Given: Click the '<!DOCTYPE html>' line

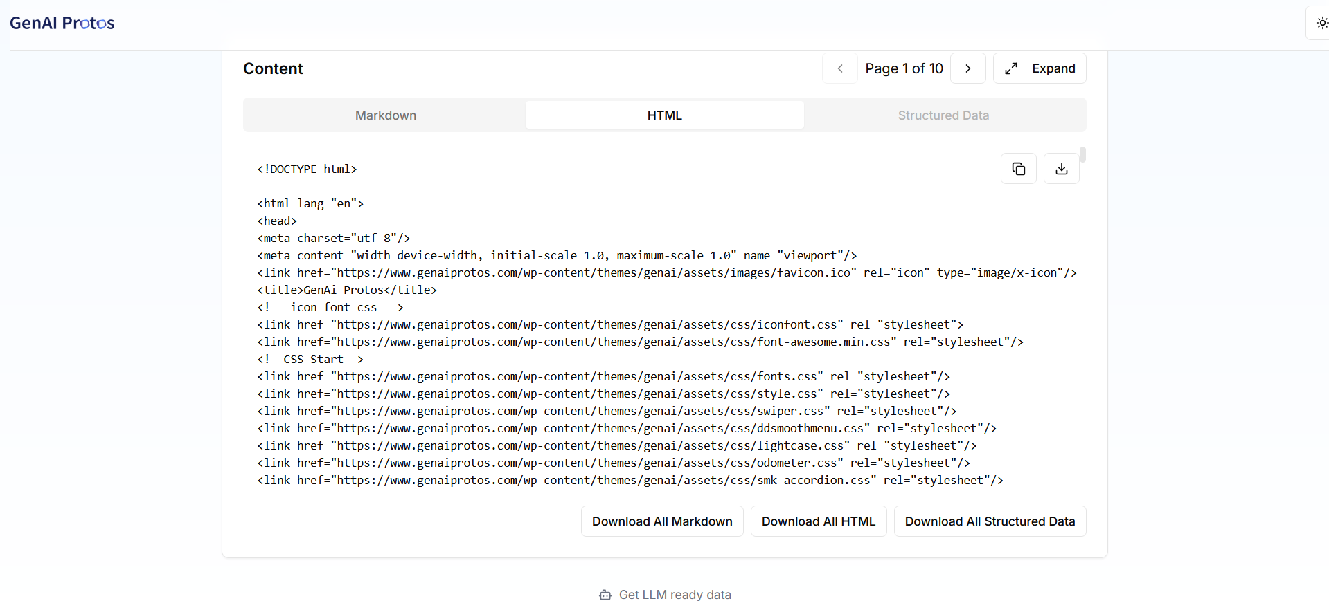Looking at the screenshot, I should pos(307,169).
